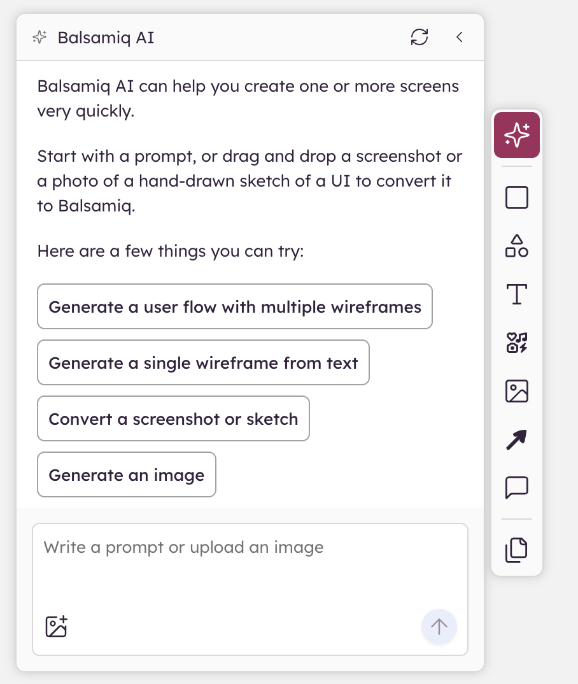
Task: Open the copy pages icon in toolbar
Action: click(516, 550)
